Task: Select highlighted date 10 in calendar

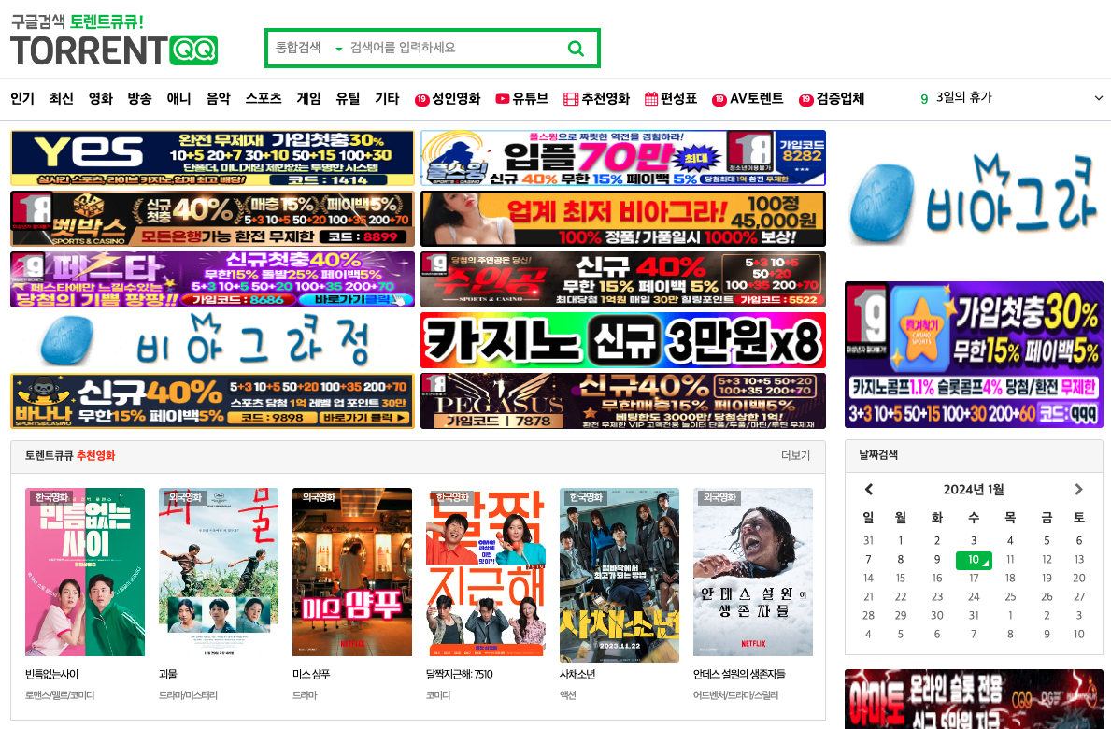Action: (x=974, y=560)
